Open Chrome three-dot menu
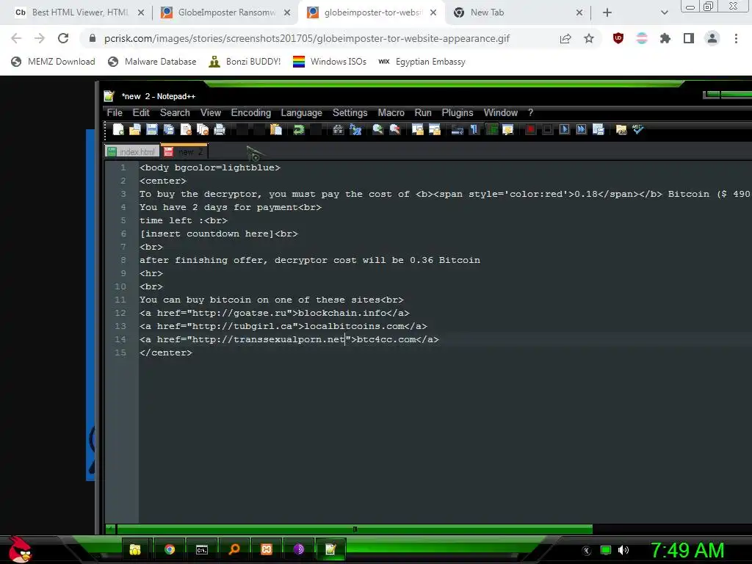Image resolution: width=752 pixels, height=564 pixels. click(x=736, y=38)
